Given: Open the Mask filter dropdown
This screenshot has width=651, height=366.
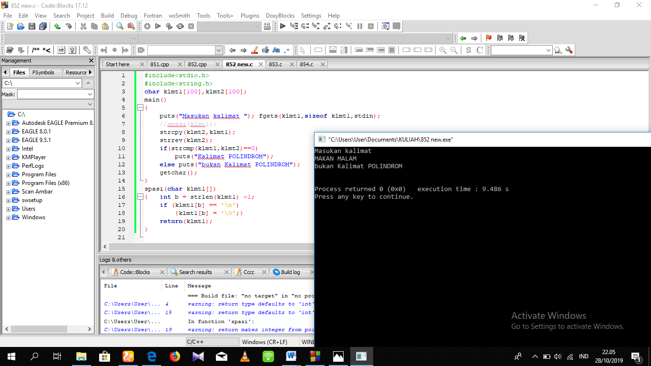Looking at the screenshot, I should click(90, 94).
